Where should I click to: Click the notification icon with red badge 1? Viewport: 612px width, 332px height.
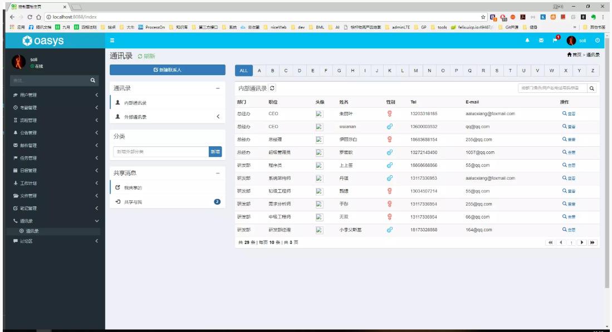[x=556, y=41]
